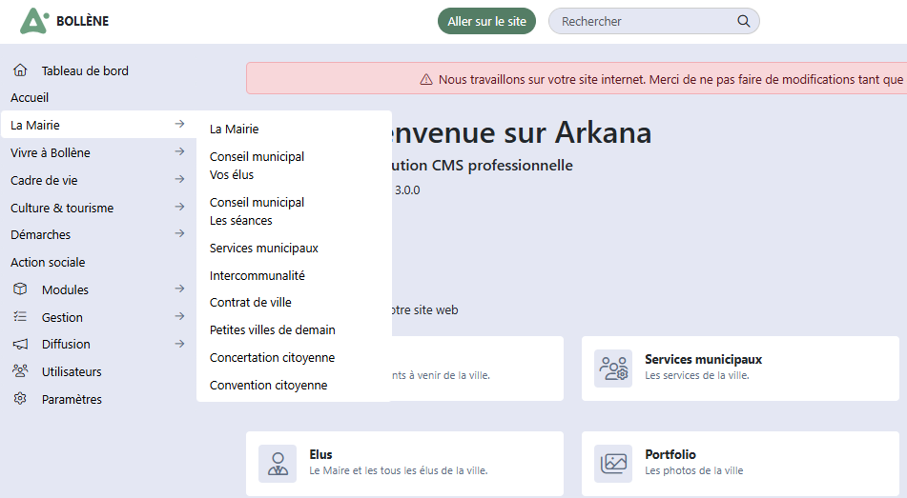Click the Paramètres gear icon
This screenshot has height=498, width=907.
(x=20, y=399)
